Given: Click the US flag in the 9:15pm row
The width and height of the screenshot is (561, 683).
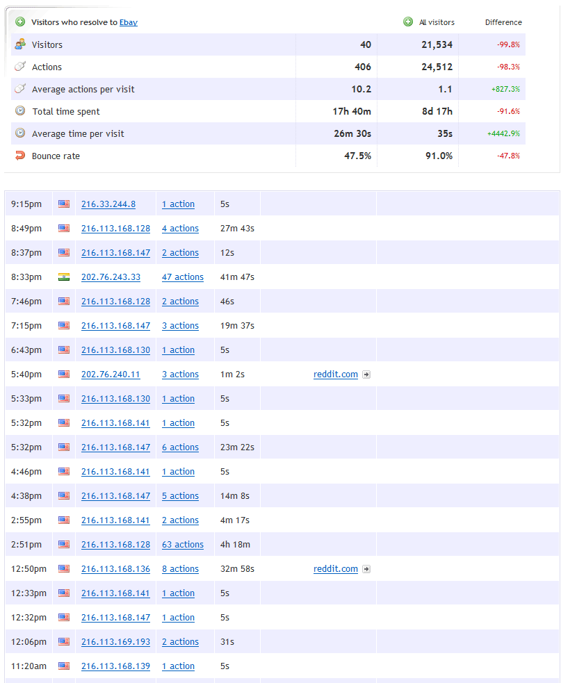Looking at the screenshot, I should click(x=64, y=204).
